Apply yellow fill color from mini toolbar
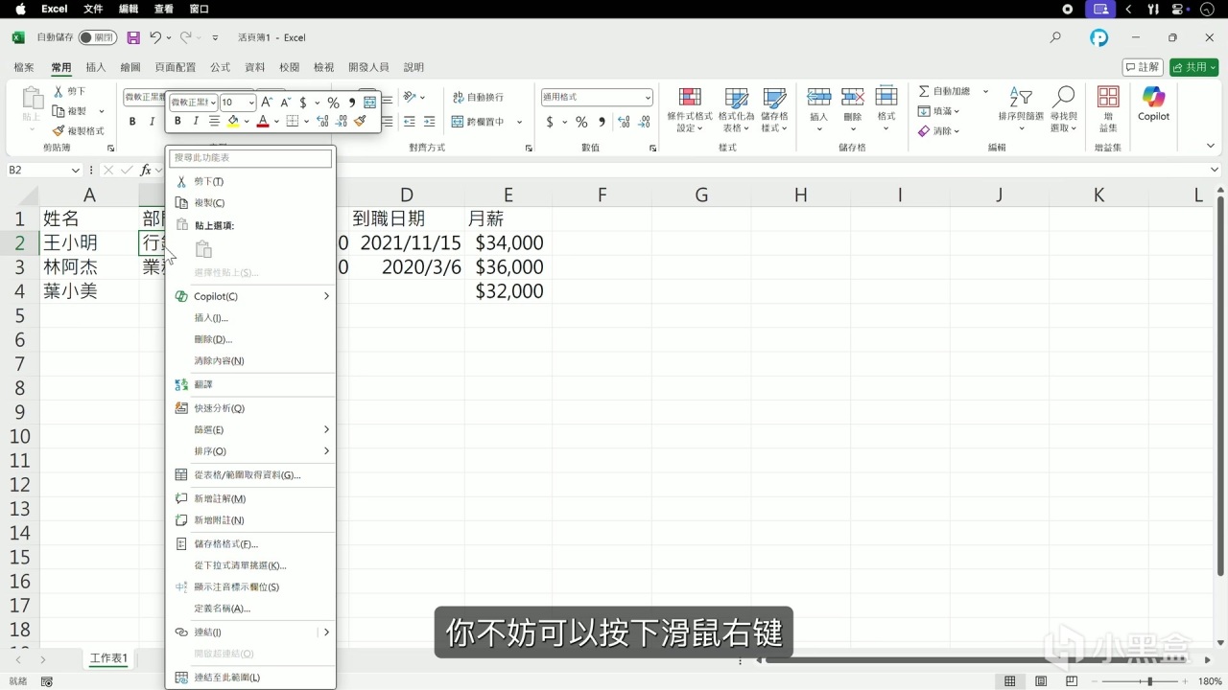1228x690 pixels. 233,121
